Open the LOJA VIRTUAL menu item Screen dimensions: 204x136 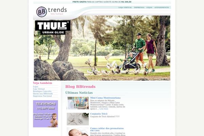pos(125,7)
